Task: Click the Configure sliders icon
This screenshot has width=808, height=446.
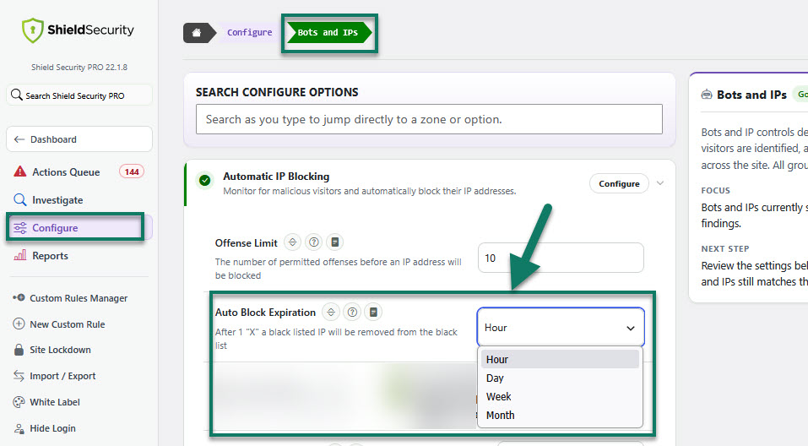Action: 20,228
